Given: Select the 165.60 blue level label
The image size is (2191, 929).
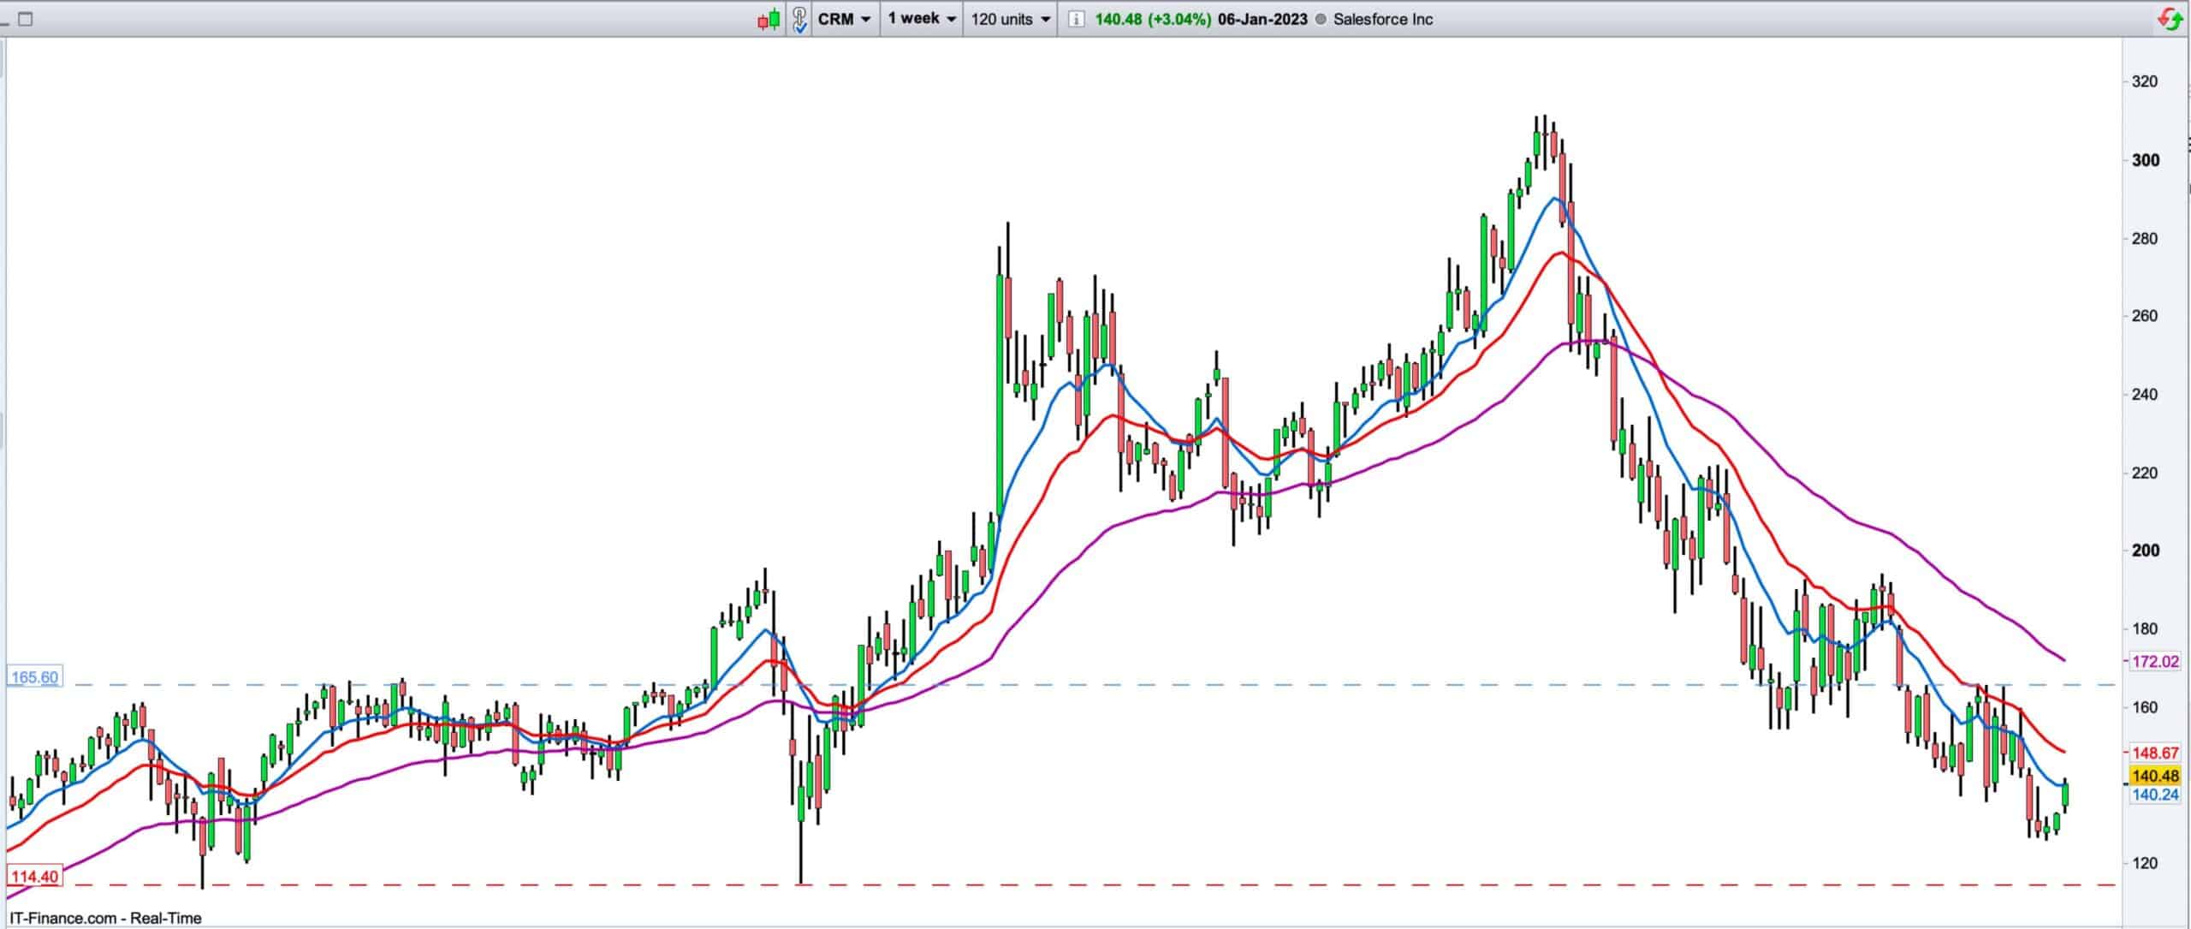Looking at the screenshot, I should pos(34,677).
